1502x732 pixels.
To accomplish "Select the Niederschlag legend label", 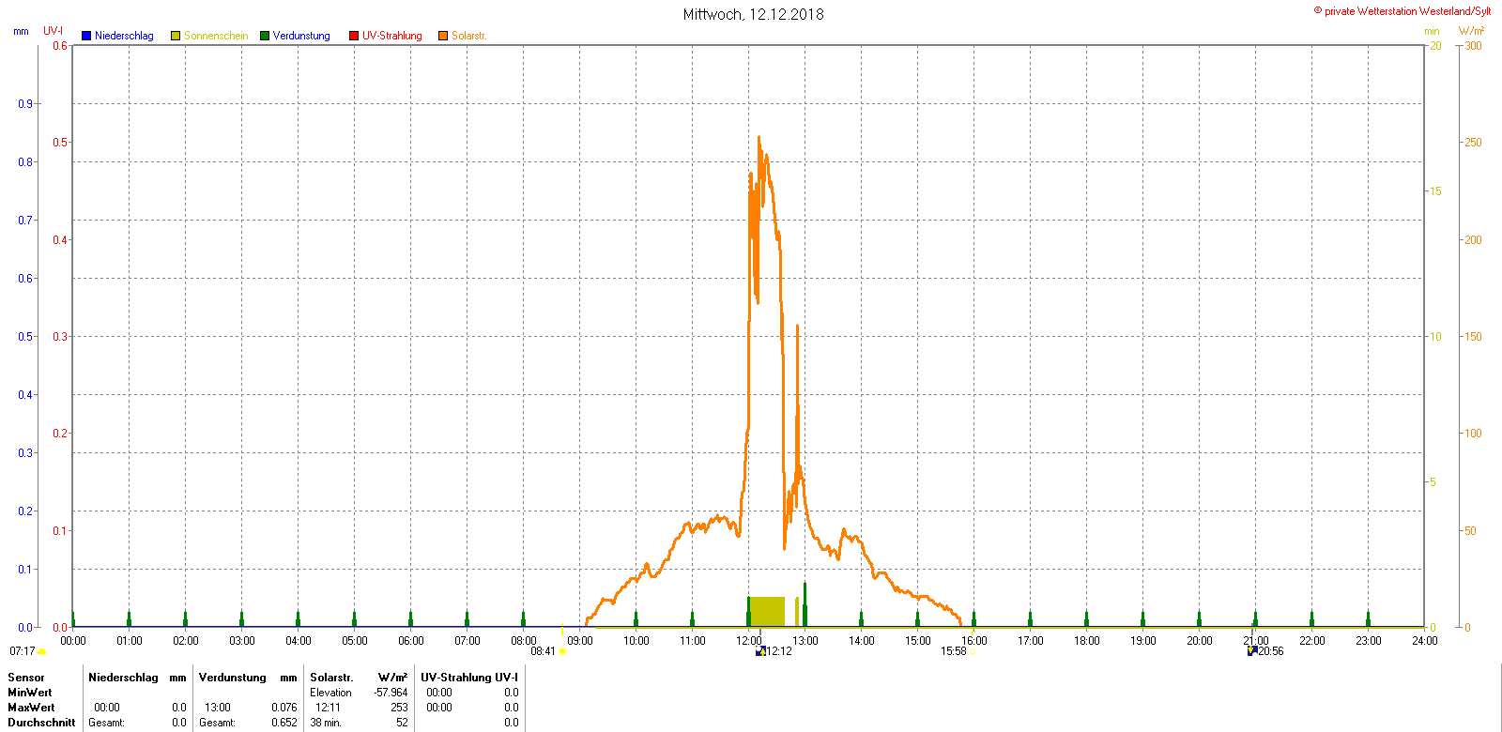I will 124,36.
